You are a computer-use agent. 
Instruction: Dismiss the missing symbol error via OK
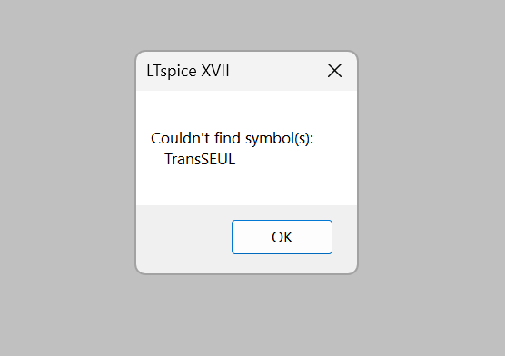tap(282, 237)
